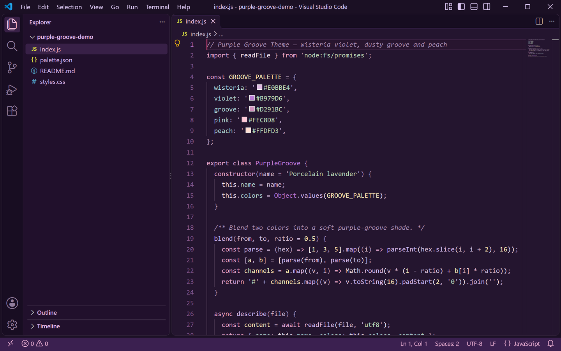Image resolution: width=561 pixels, height=351 pixels.
Task: Click the code minimap preview
Action: tap(539, 48)
